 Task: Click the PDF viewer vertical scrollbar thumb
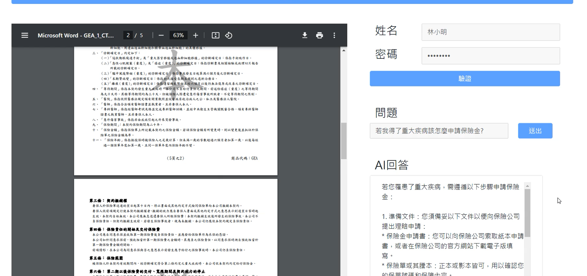click(344, 141)
